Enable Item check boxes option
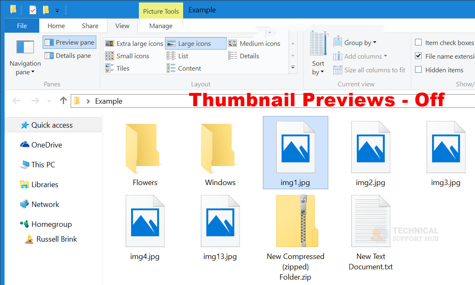This screenshot has height=285, width=475. pyautogui.click(x=418, y=43)
